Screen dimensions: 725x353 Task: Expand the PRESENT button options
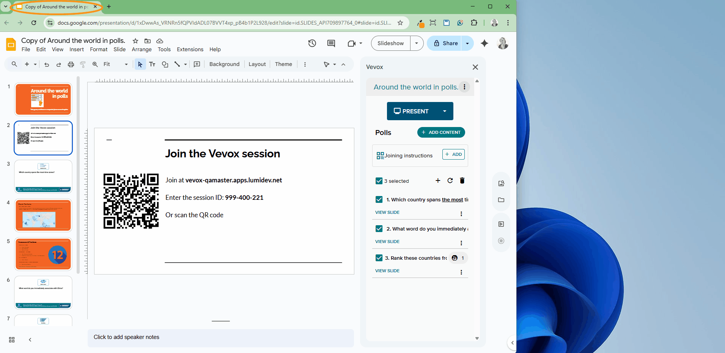pos(444,111)
